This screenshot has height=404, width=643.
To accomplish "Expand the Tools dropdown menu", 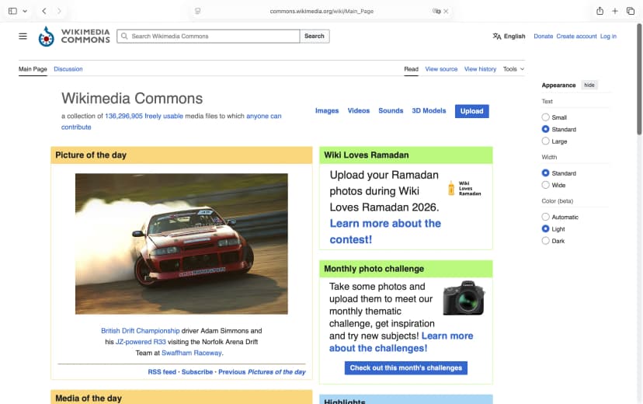I will [513, 69].
